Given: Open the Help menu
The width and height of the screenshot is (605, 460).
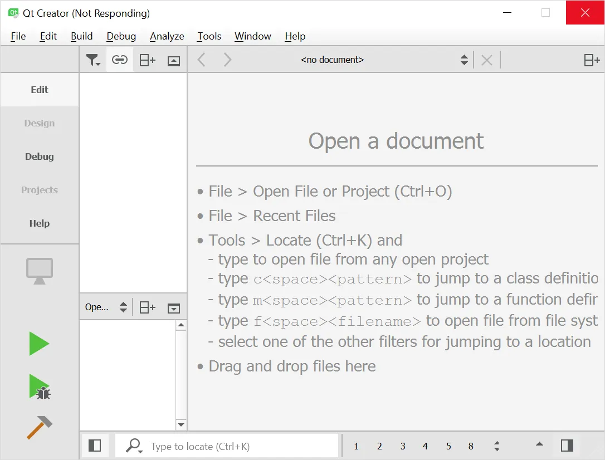Looking at the screenshot, I should 295,36.
